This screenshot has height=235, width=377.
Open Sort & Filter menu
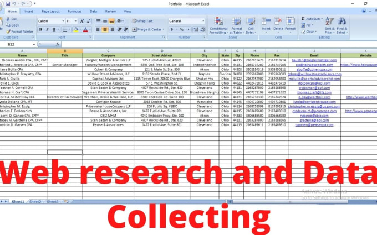coord(329,25)
